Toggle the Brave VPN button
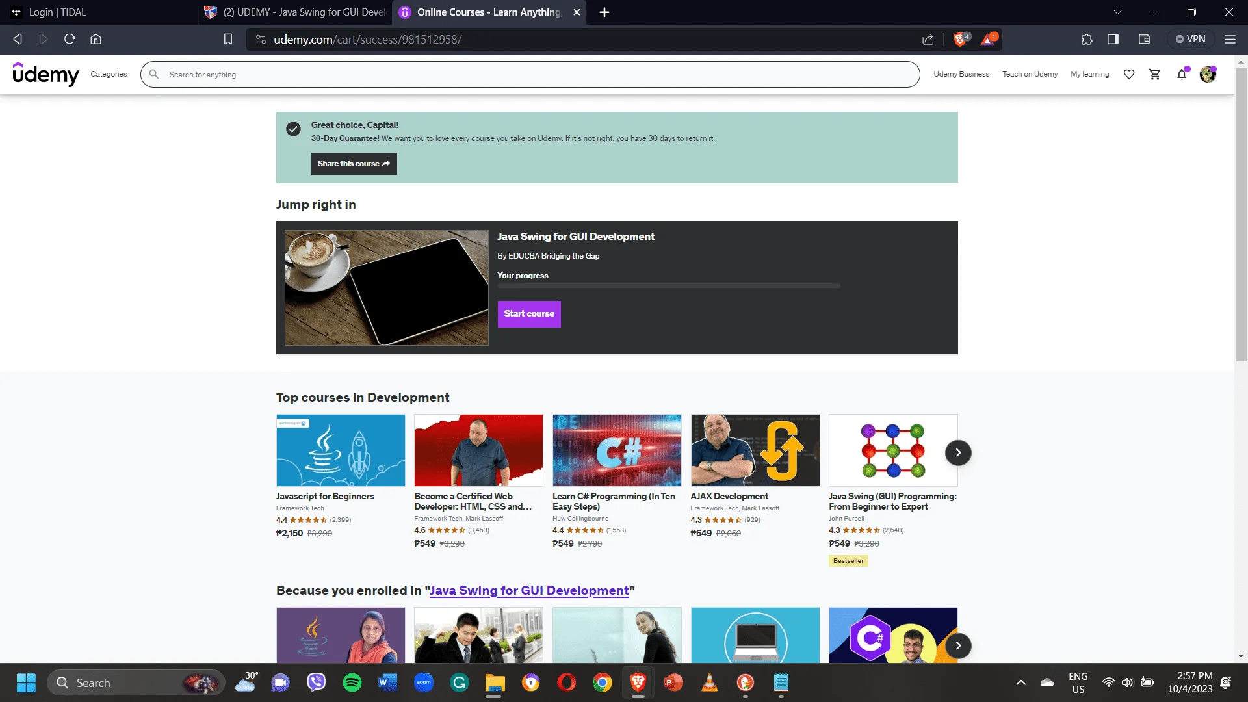Viewport: 1248px width, 702px height. point(1190,39)
